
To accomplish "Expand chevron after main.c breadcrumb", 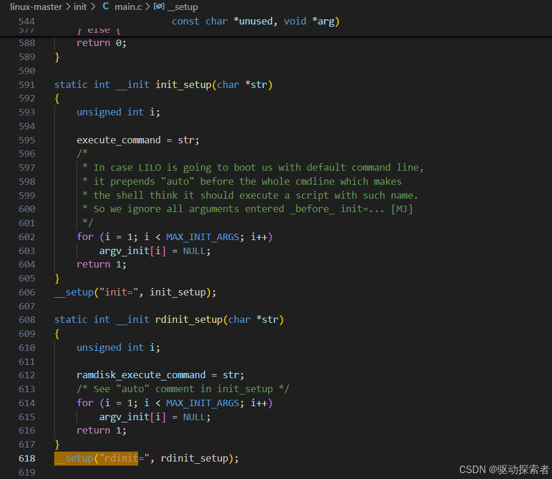I will point(147,6).
